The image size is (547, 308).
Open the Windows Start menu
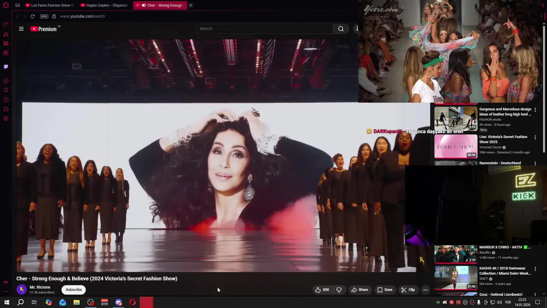tap(6, 302)
